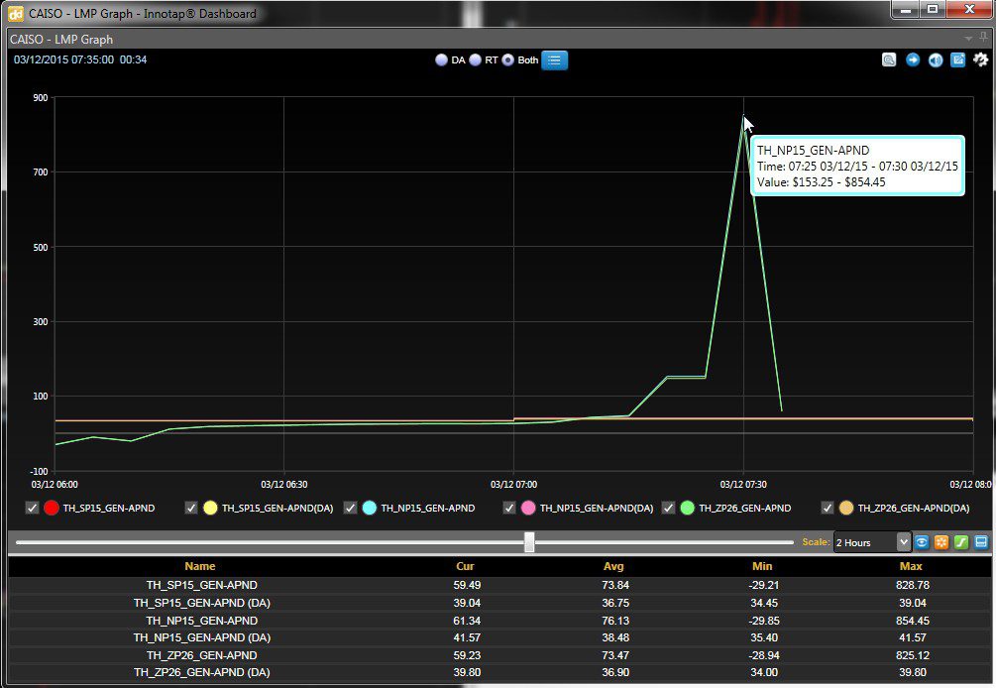
Task: Click the Min value -28.94
Action: pyautogui.click(x=763, y=655)
